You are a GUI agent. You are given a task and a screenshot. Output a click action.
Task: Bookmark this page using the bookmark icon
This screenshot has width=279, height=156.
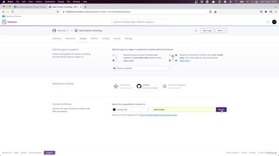(58, 12)
